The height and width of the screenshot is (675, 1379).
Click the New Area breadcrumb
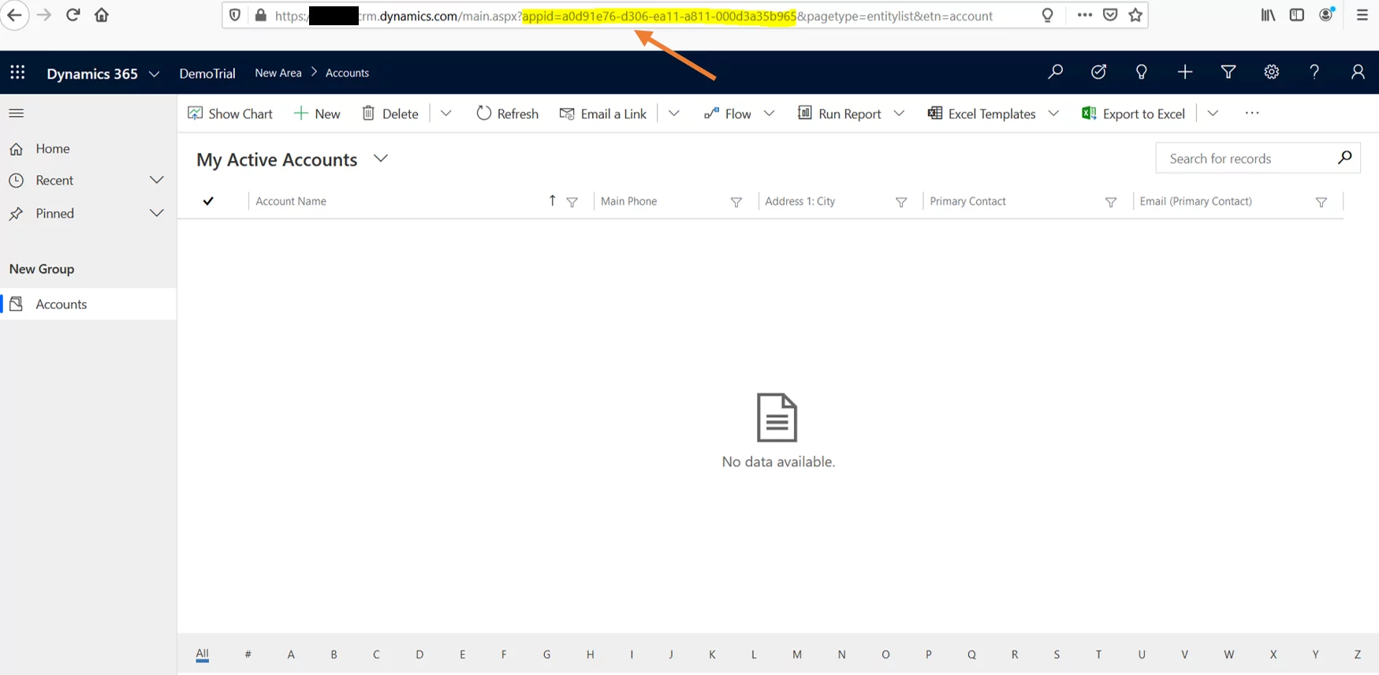tap(278, 73)
